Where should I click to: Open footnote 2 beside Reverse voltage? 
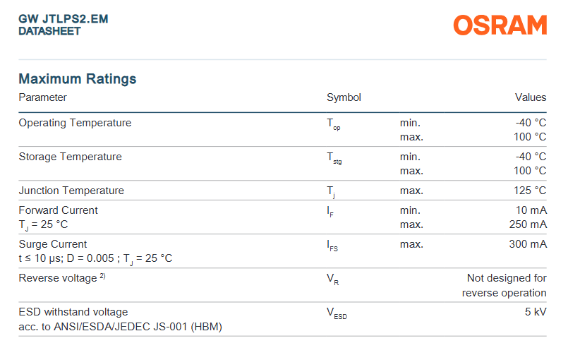coord(102,277)
